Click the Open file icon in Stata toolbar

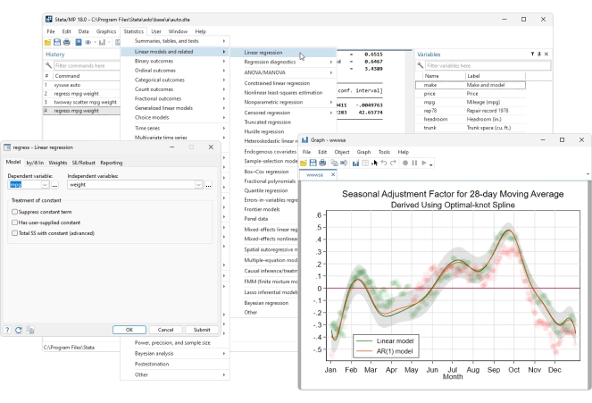[x=47, y=42]
